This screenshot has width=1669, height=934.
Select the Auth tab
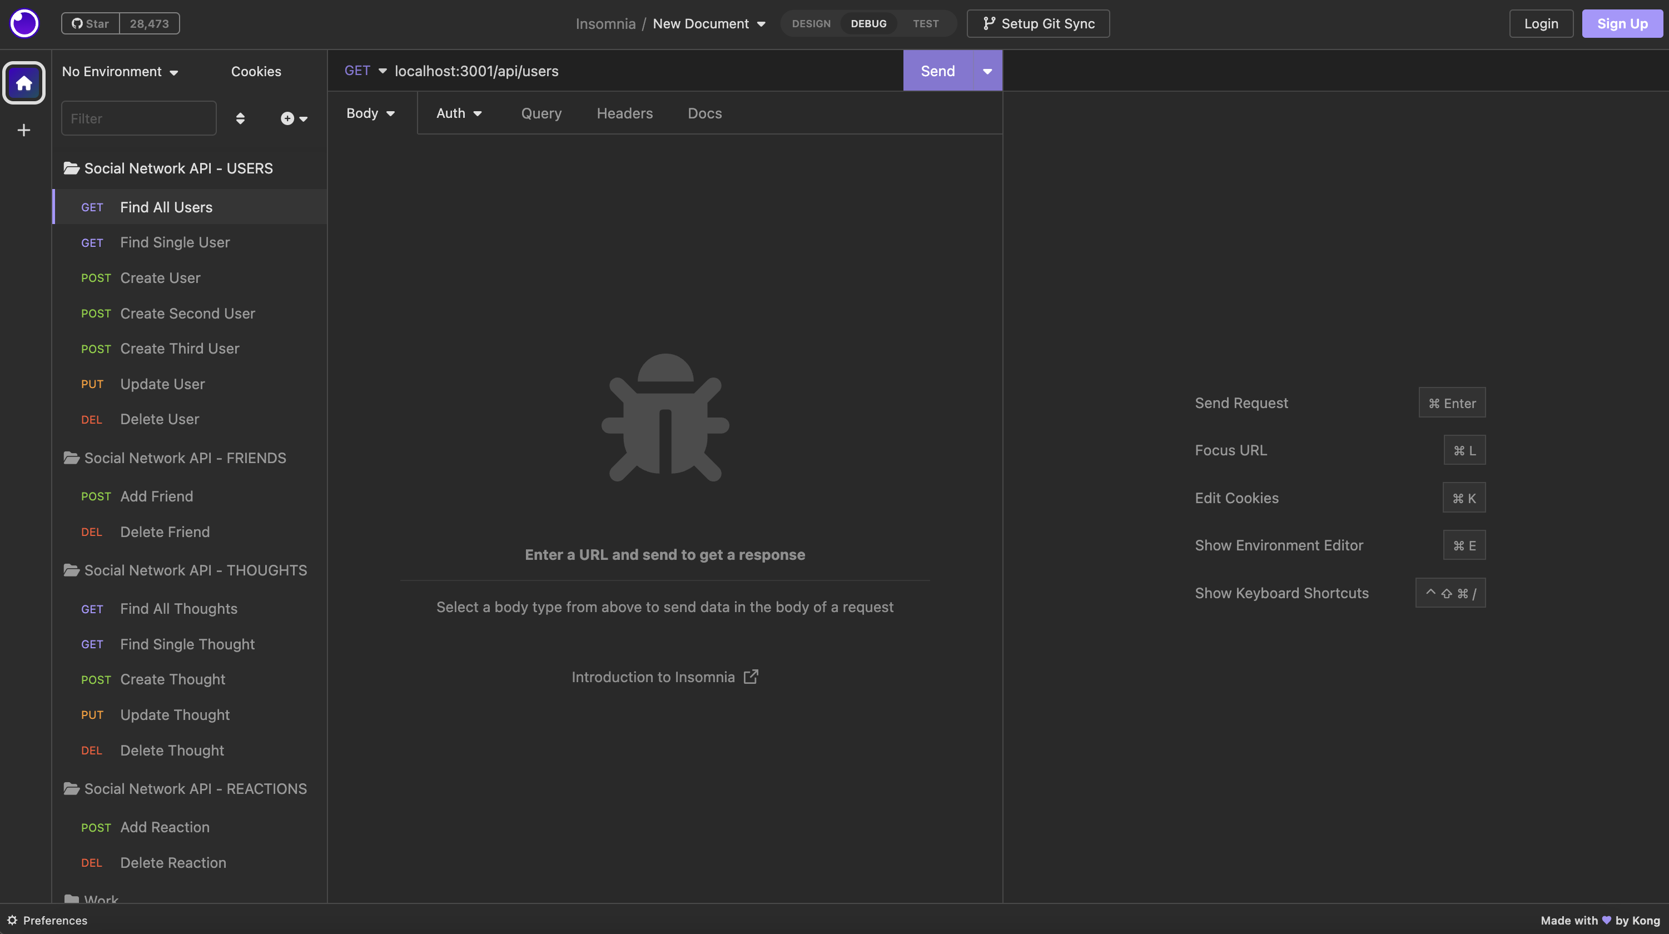pyautogui.click(x=458, y=112)
